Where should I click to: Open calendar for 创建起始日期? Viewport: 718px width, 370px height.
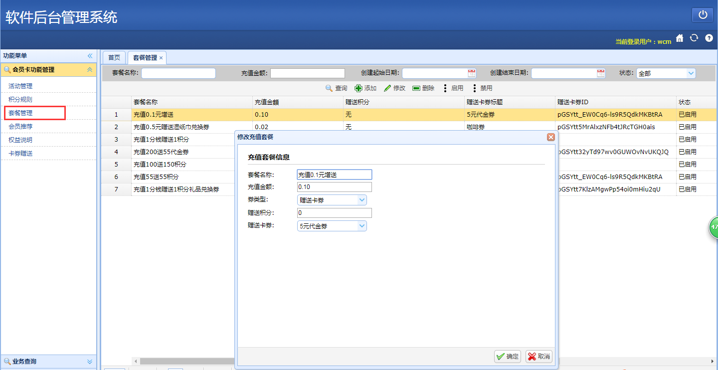coord(472,73)
